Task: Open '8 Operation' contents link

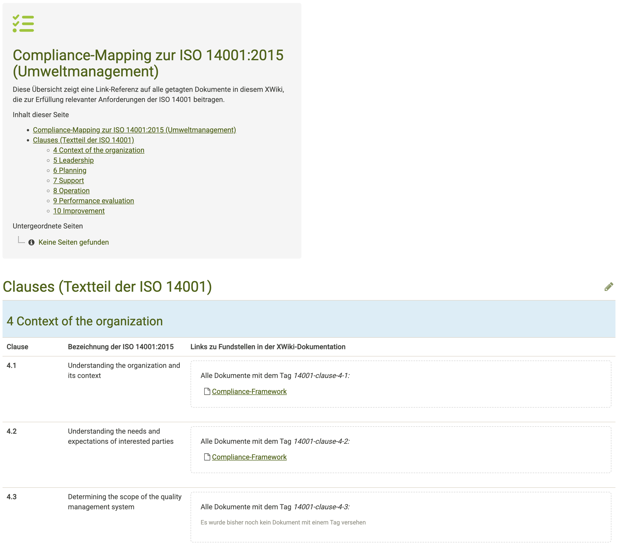Action: 71,191
